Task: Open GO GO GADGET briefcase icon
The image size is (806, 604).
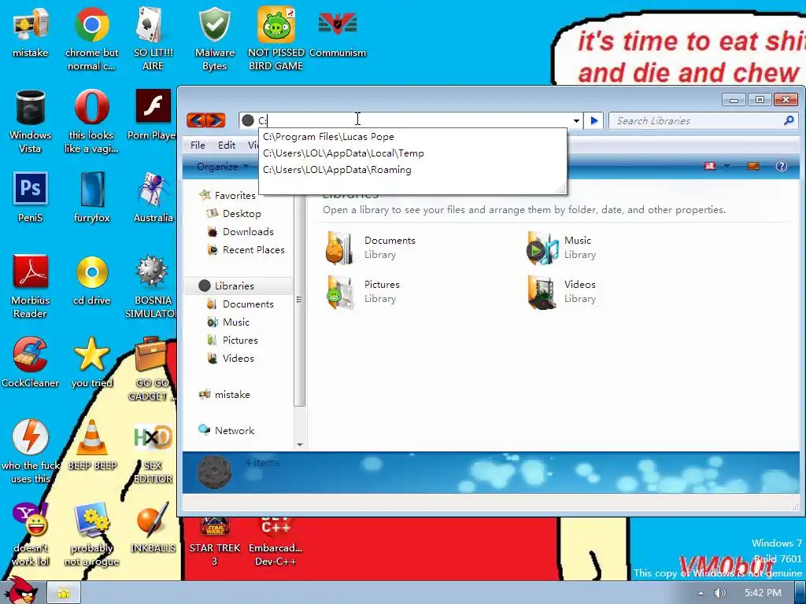Action: pos(151,370)
